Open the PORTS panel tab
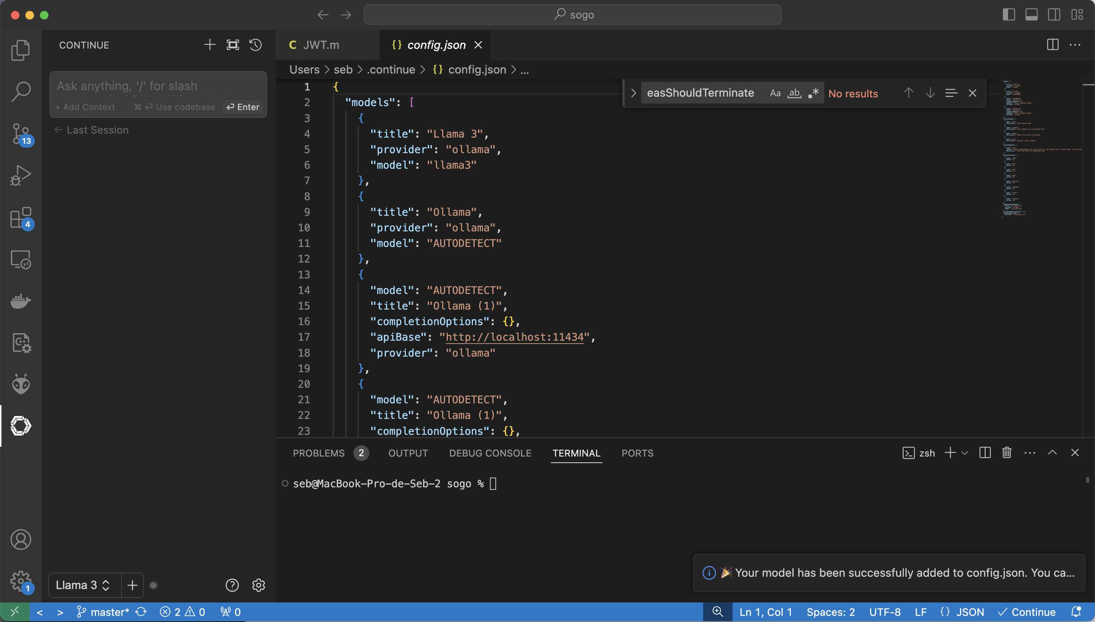This screenshot has width=1095, height=622. tap(637, 453)
